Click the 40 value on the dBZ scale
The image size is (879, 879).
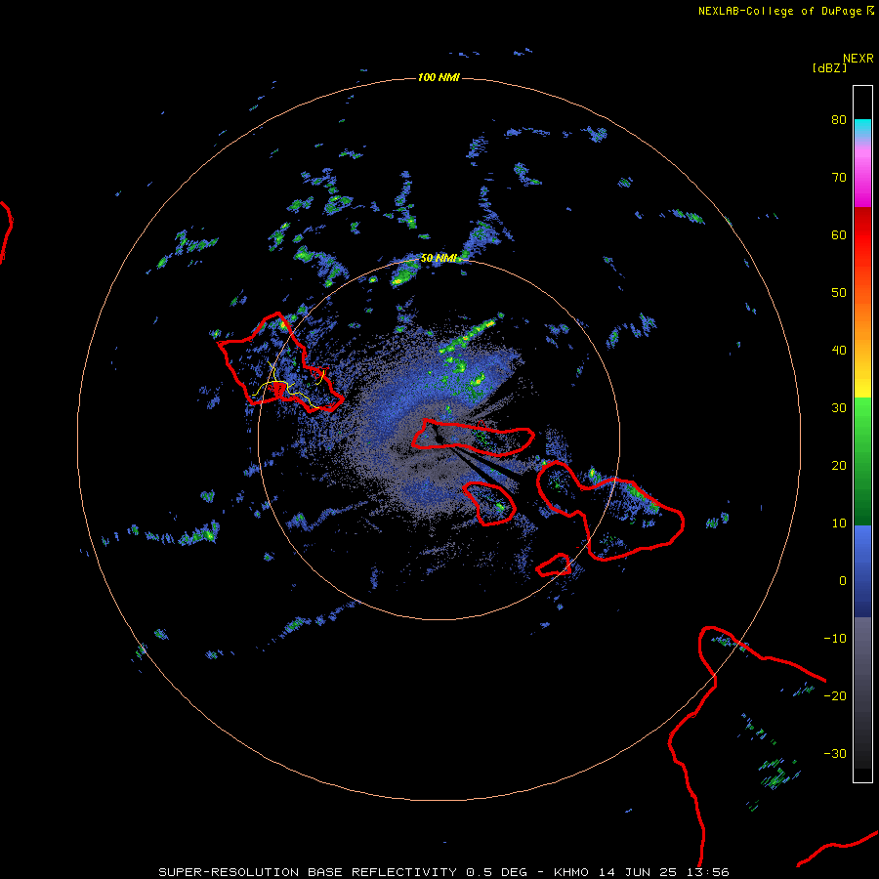pos(839,351)
